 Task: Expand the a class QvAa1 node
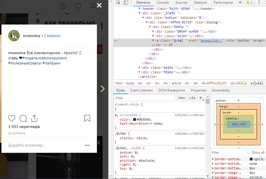153,40
